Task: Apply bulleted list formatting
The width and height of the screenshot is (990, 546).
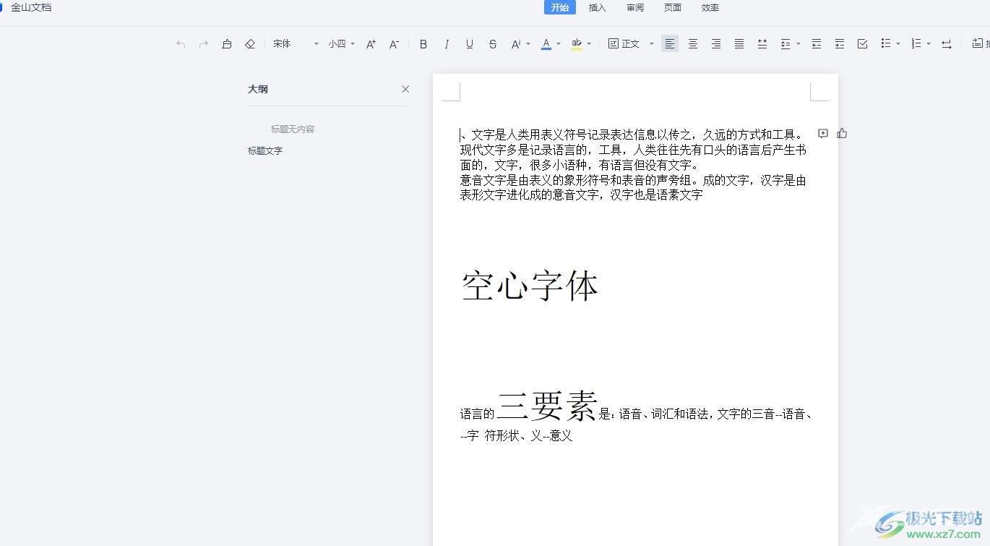Action: 886,44
